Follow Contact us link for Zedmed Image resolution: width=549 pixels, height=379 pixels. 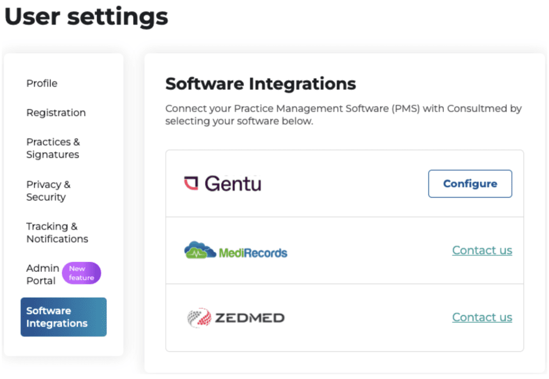(482, 317)
